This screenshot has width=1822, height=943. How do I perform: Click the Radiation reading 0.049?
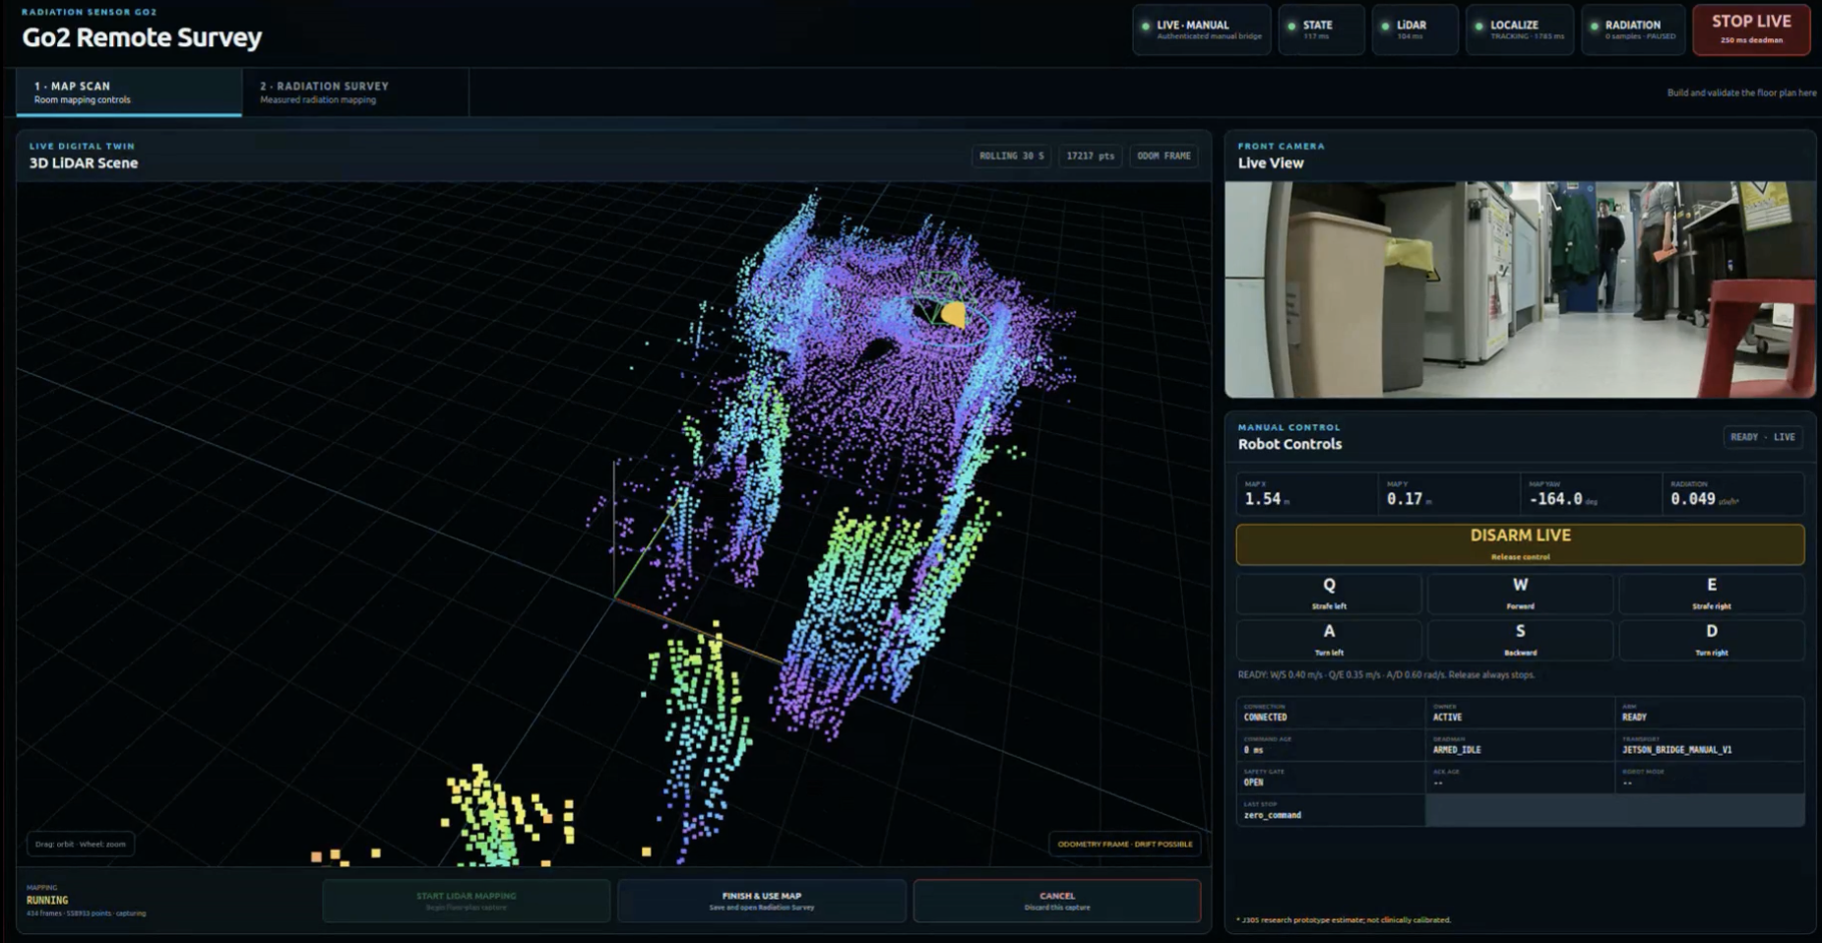1693,499
